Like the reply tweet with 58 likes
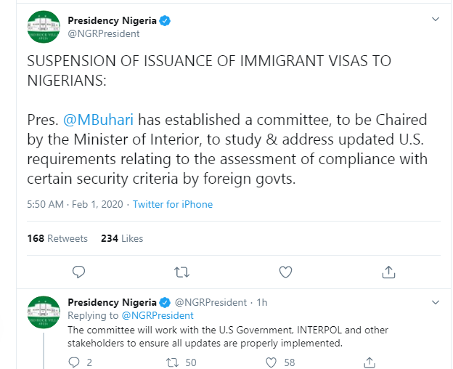This screenshot has height=369, width=453. (271, 362)
